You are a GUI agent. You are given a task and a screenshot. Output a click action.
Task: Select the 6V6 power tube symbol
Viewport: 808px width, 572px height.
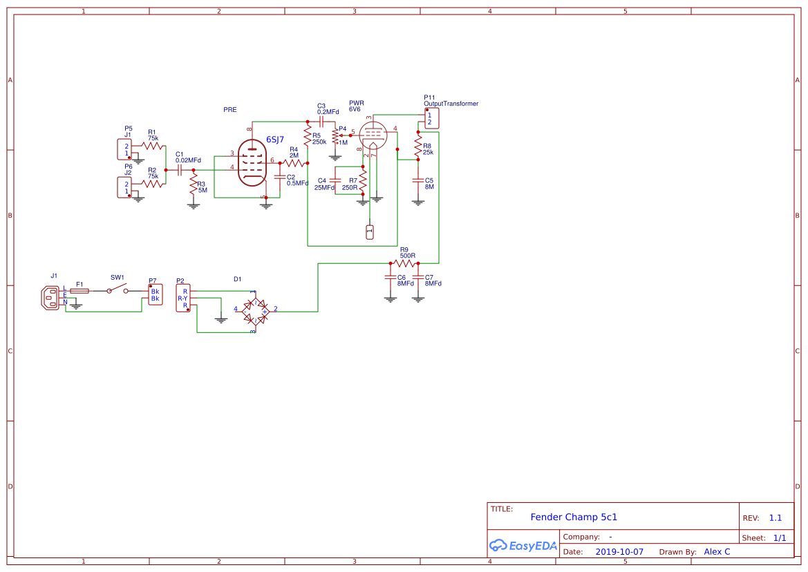click(373, 135)
